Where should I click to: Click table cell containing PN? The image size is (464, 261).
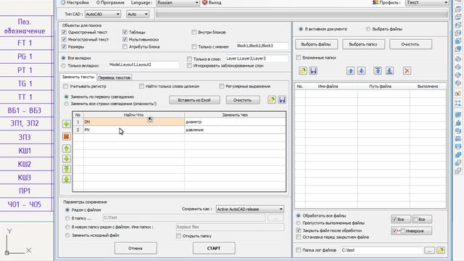click(134, 130)
